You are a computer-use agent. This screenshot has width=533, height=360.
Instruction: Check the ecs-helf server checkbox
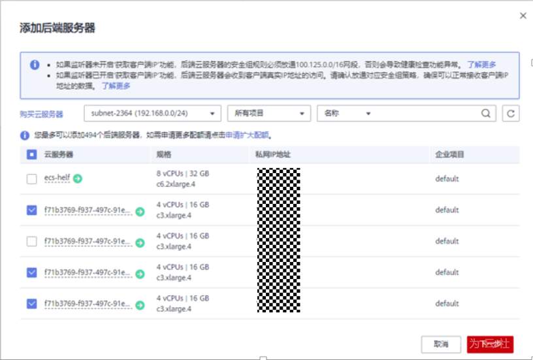tap(31, 178)
